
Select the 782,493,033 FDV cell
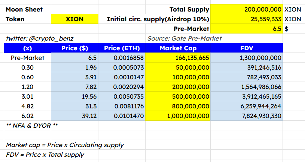tap(247, 77)
